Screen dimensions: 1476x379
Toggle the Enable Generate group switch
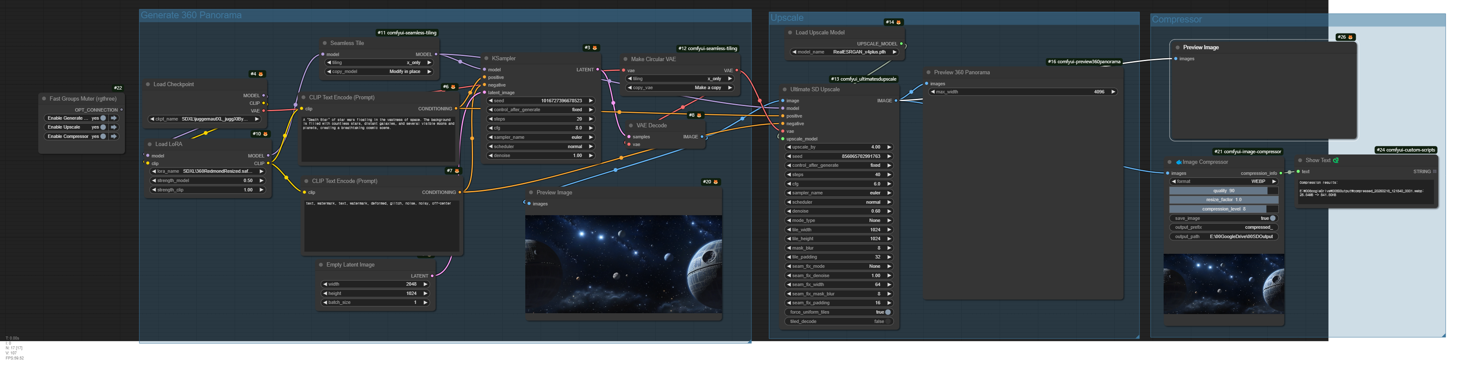pos(103,118)
